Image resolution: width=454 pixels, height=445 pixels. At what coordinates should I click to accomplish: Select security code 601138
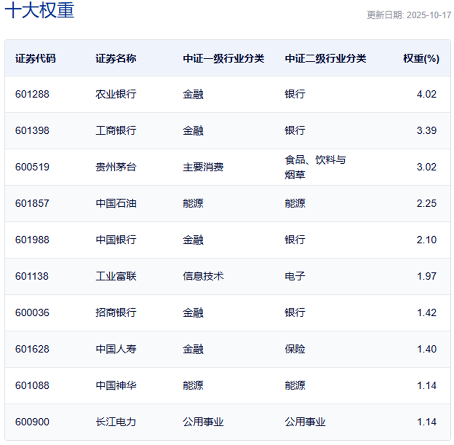point(32,277)
